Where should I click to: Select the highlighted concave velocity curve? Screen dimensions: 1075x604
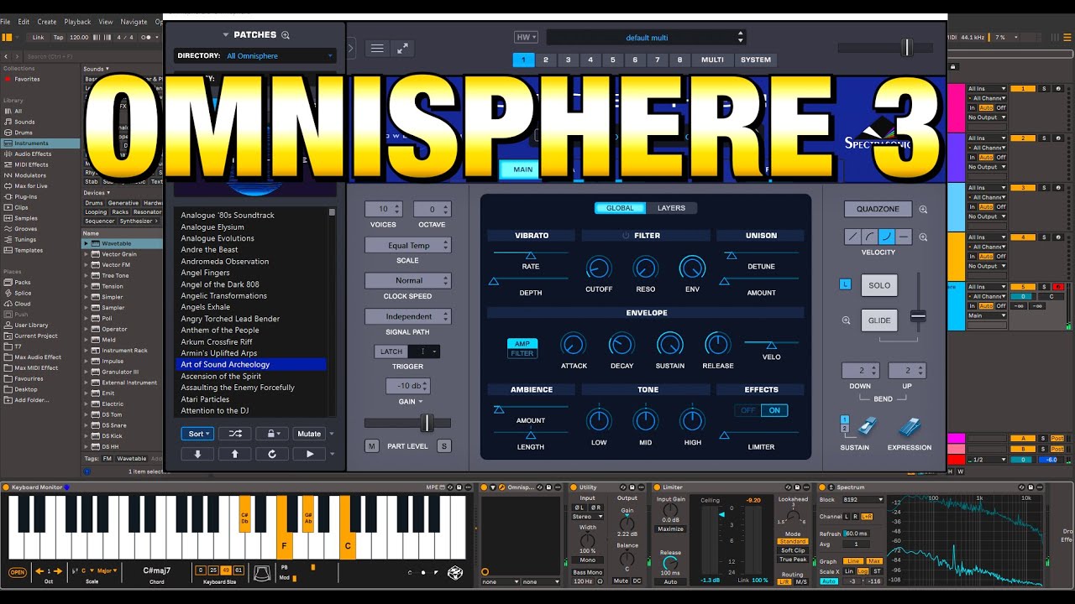(886, 237)
